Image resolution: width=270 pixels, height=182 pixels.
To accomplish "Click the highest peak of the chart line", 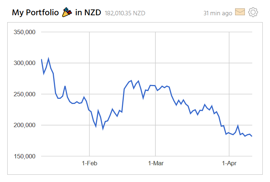I will (x=48, y=58).
